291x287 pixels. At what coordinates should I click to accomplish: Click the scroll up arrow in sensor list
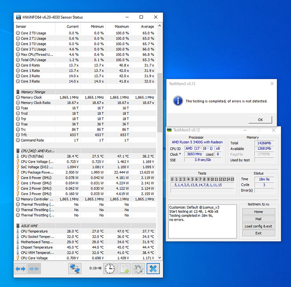click(160, 26)
